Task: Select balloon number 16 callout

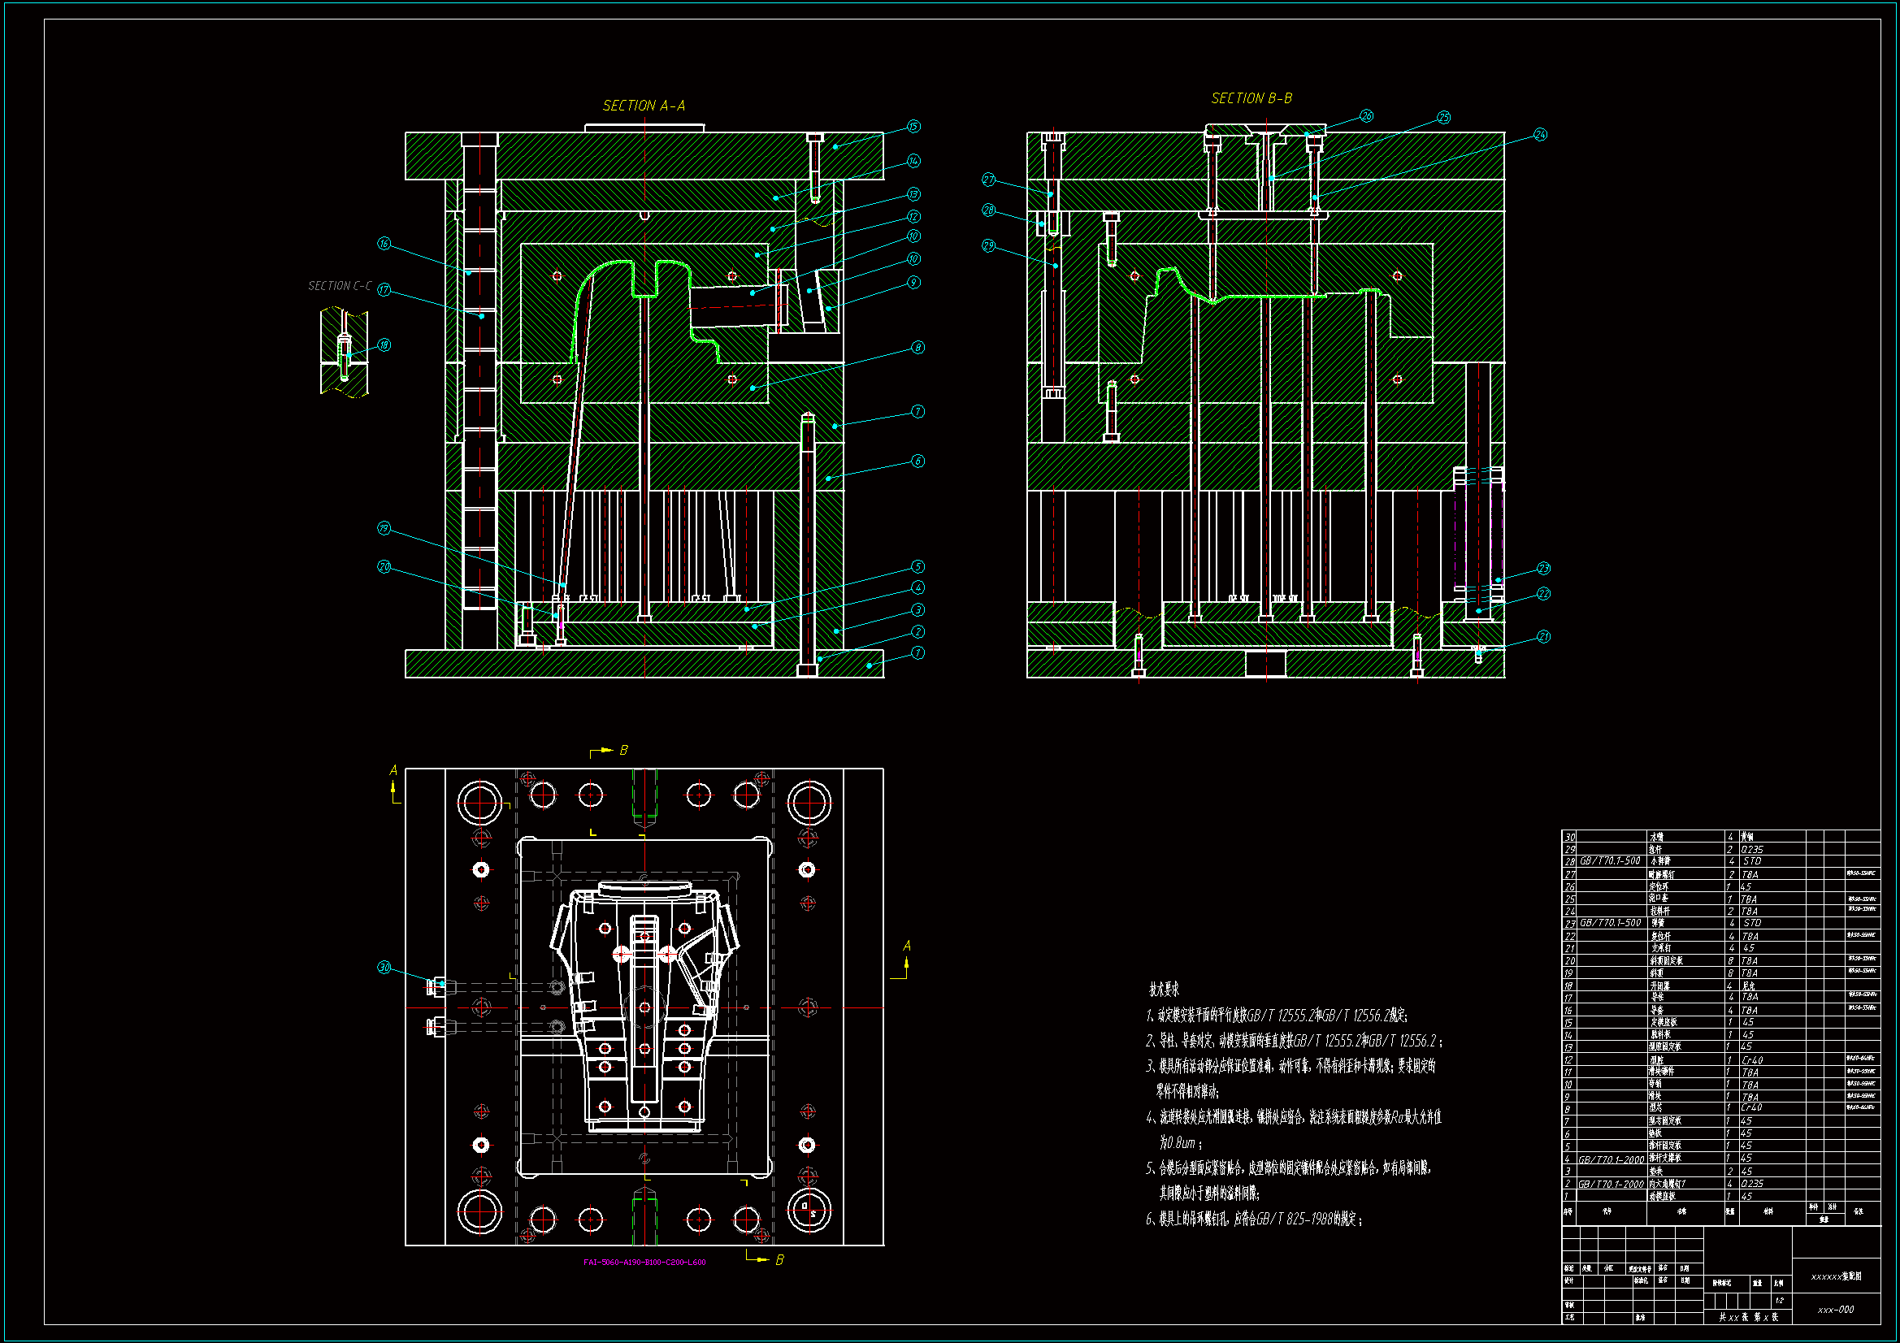Action: 384,243
